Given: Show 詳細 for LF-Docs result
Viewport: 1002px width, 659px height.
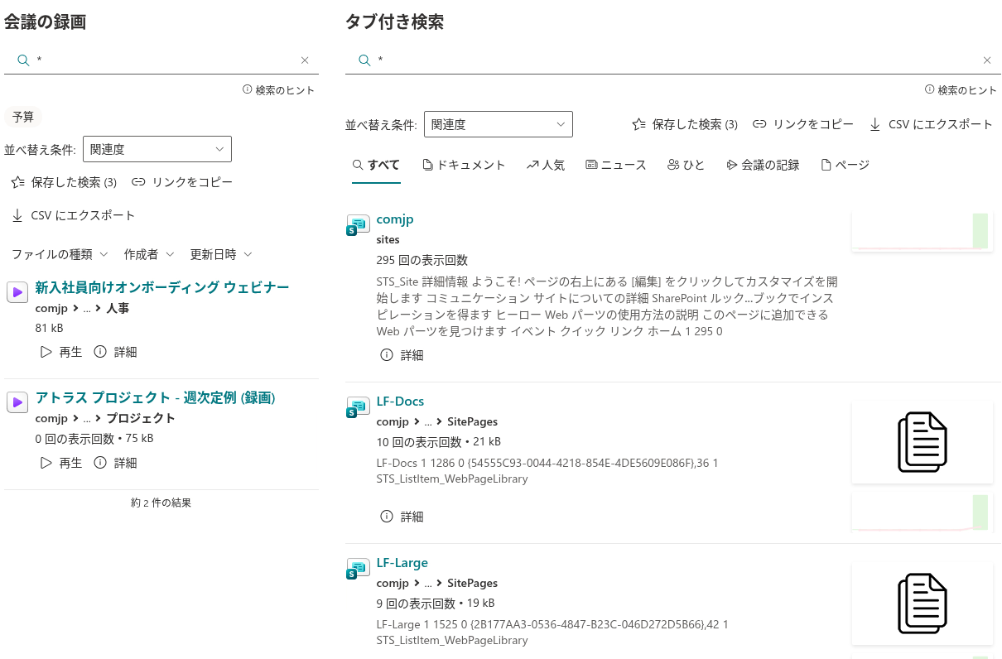Looking at the screenshot, I should pos(402,517).
